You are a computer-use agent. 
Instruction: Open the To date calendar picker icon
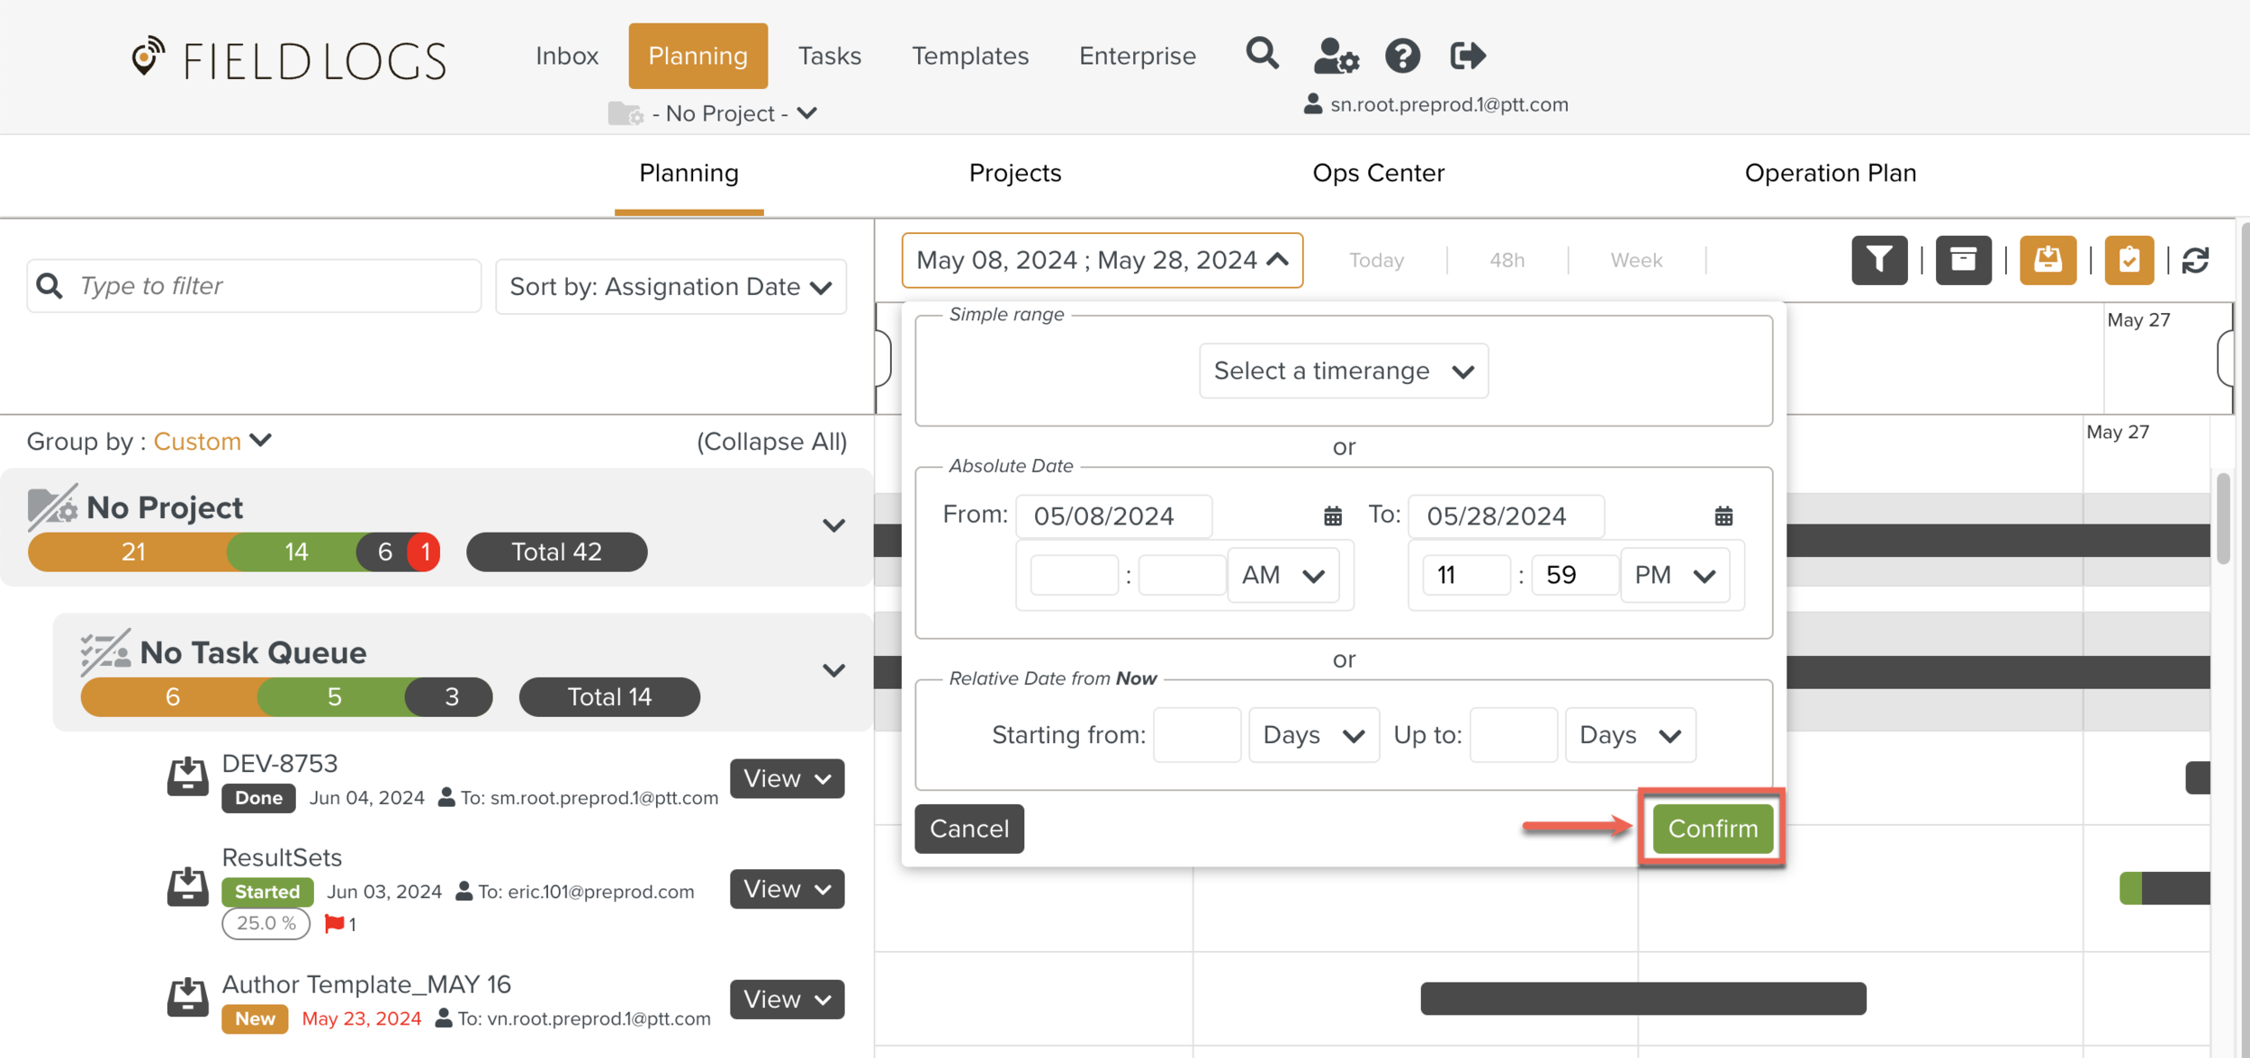point(1723,516)
